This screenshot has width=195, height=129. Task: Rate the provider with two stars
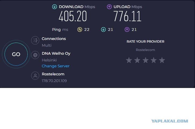[137, 60]
